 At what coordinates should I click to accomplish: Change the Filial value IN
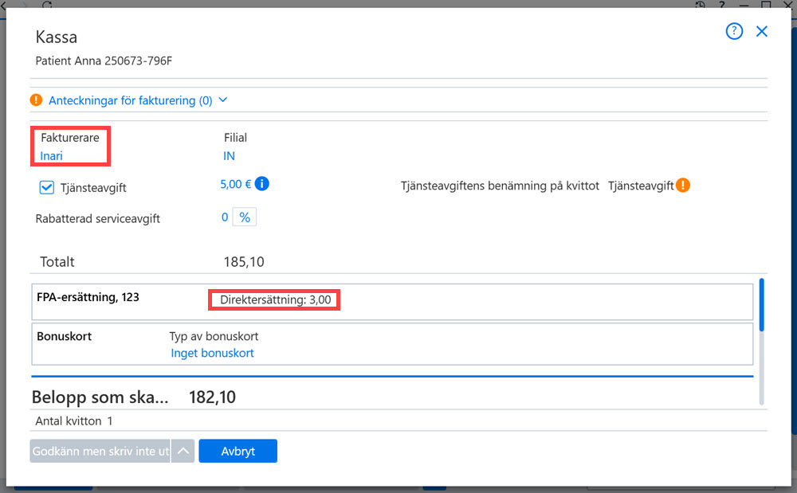(230, 156)
